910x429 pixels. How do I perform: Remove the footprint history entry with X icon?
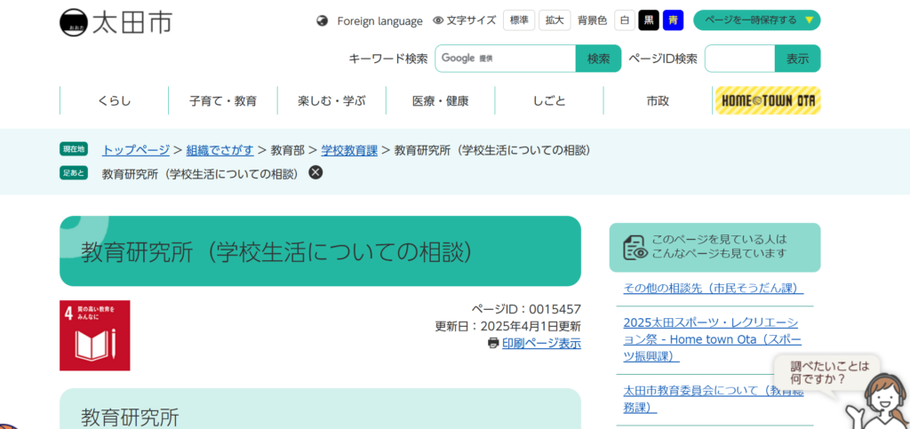[315, 172]
